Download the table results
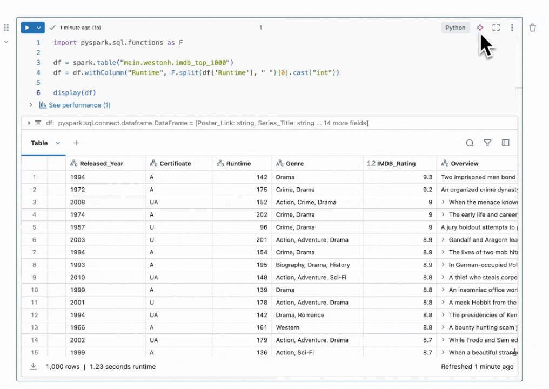This screenshot has height=389, width=549. point(33,366)
